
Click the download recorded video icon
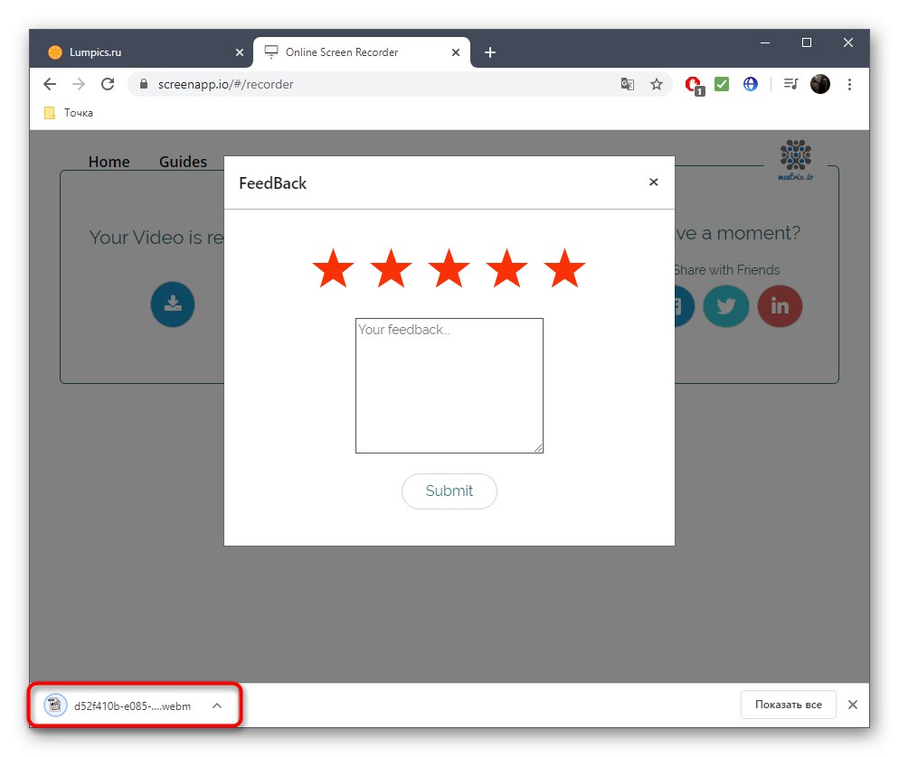coord(172,304)
